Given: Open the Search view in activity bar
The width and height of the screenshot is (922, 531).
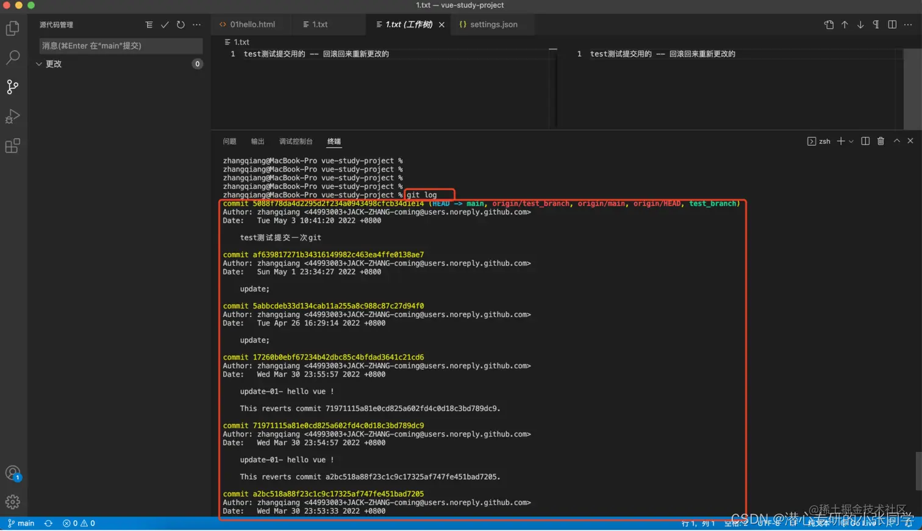Looking at the screenshot, I should (13, 57).
